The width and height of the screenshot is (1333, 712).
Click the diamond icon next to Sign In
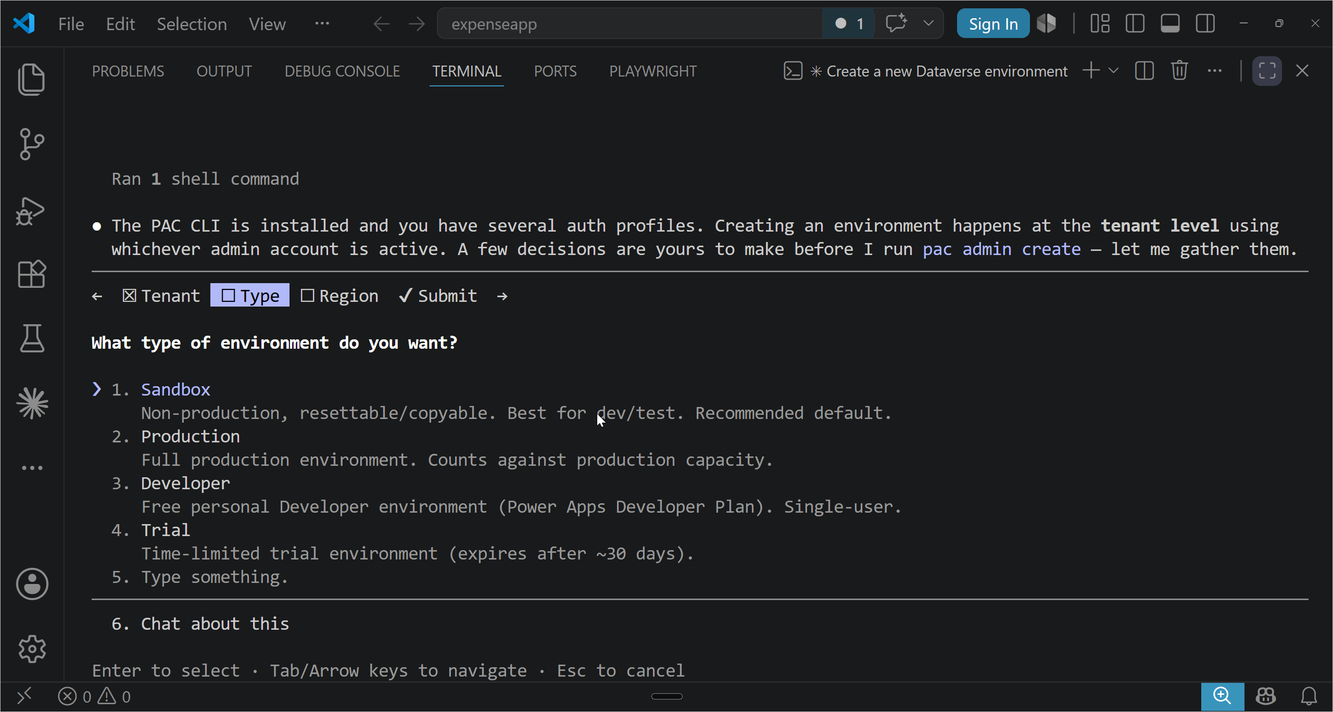click(x=1047, y=23)
